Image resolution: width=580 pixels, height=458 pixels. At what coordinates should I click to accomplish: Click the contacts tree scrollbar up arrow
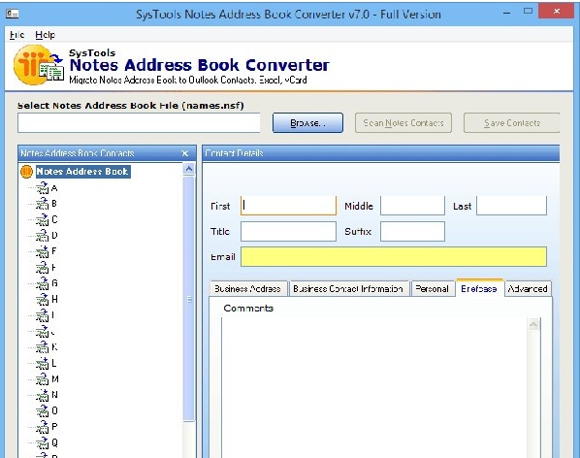point(189,169)
